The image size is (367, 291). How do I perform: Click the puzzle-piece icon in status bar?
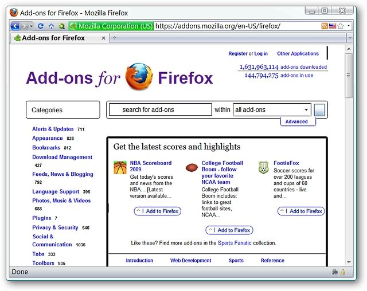point(335,272)
